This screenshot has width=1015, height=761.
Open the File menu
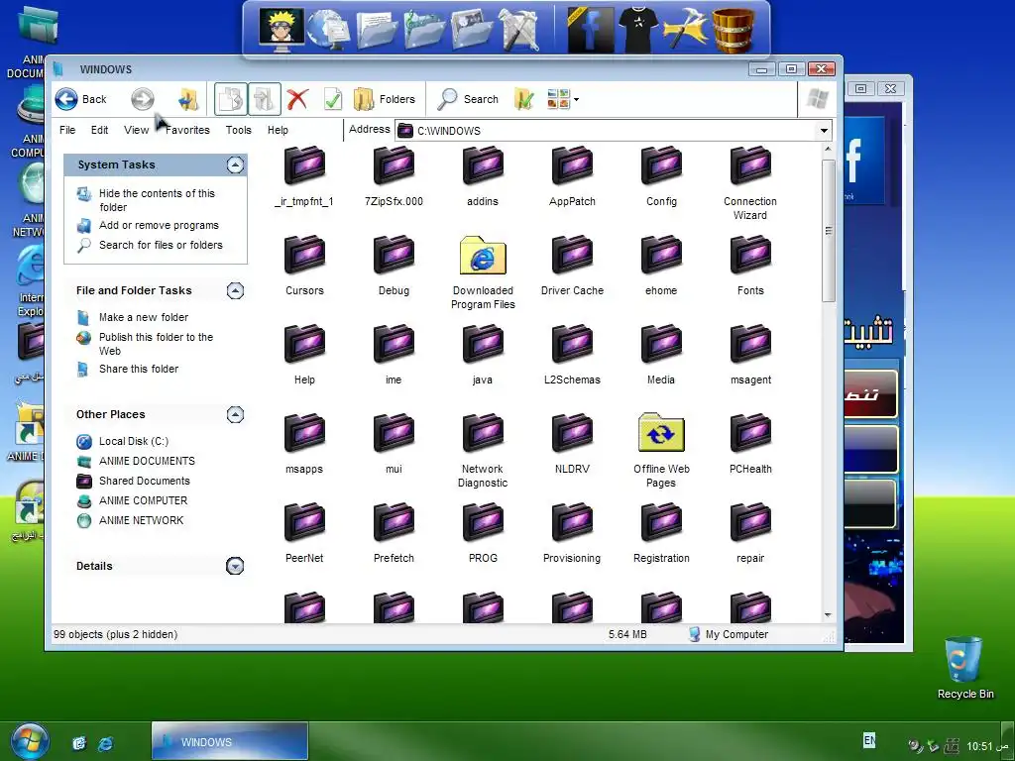67,130
